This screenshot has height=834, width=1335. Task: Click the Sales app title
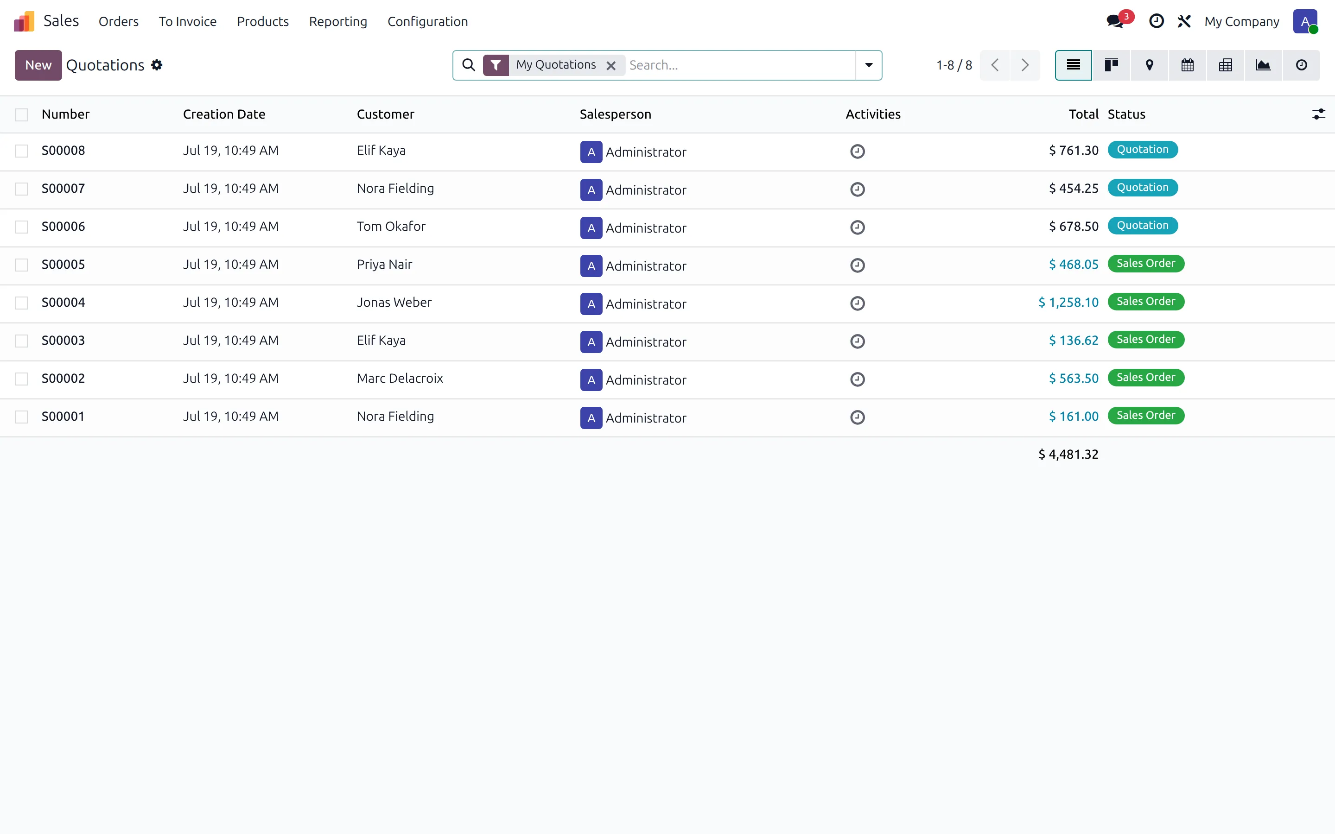tap(61, 21)
